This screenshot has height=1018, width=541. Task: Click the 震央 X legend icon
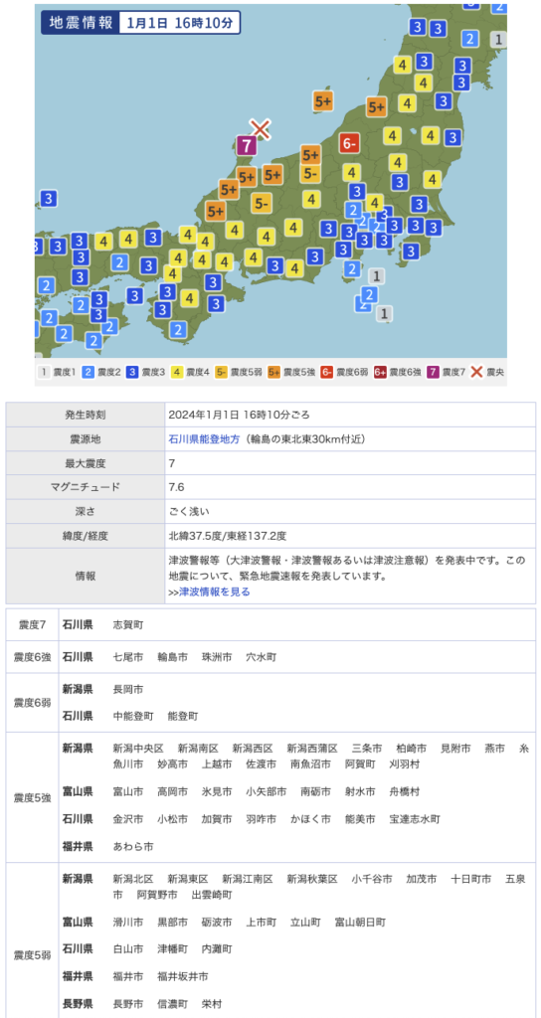coord(476,373)
